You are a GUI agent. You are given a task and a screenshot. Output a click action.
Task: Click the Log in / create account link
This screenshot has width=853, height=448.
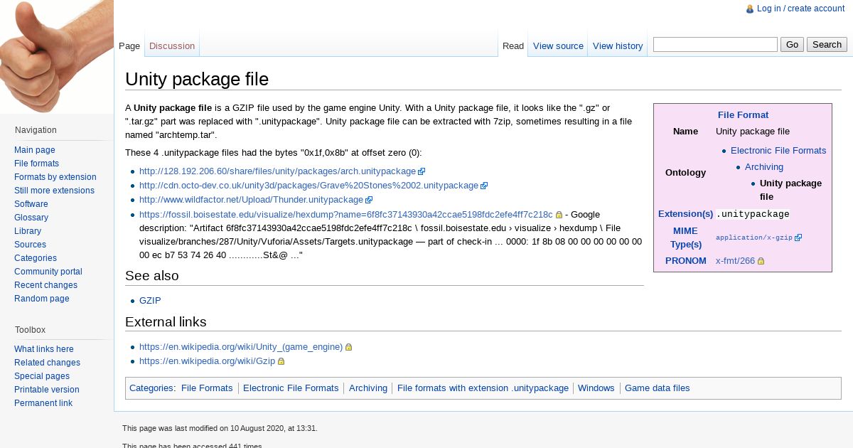pos(800,9)
